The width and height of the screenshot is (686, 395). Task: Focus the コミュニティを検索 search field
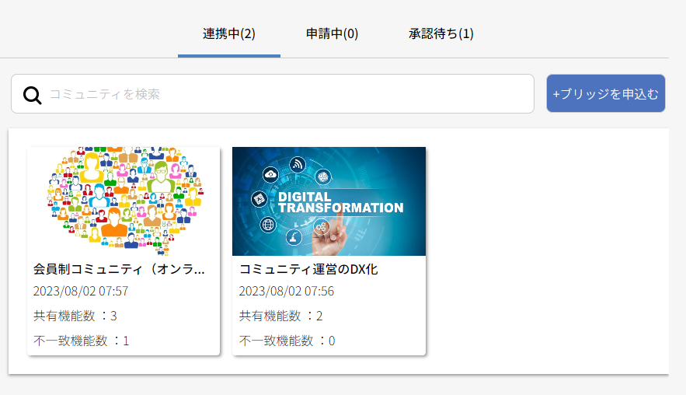click(287, 94)
